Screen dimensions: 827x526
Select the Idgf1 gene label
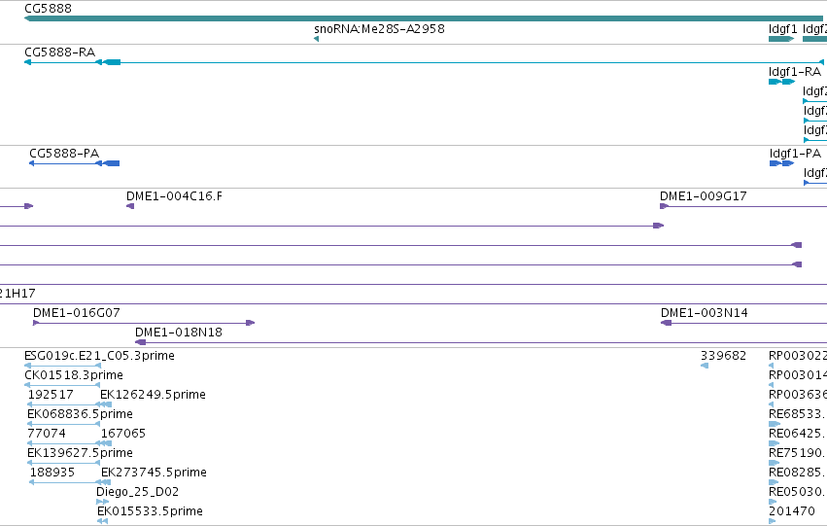782,28
